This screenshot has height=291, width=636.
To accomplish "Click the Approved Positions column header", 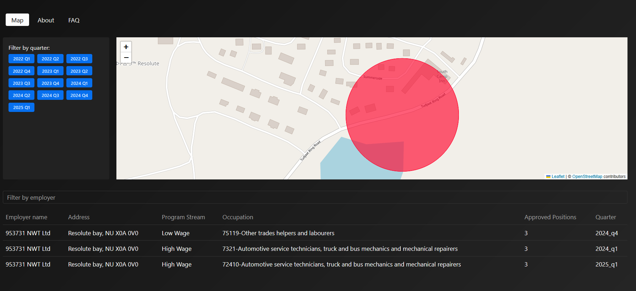I will 550,217.
